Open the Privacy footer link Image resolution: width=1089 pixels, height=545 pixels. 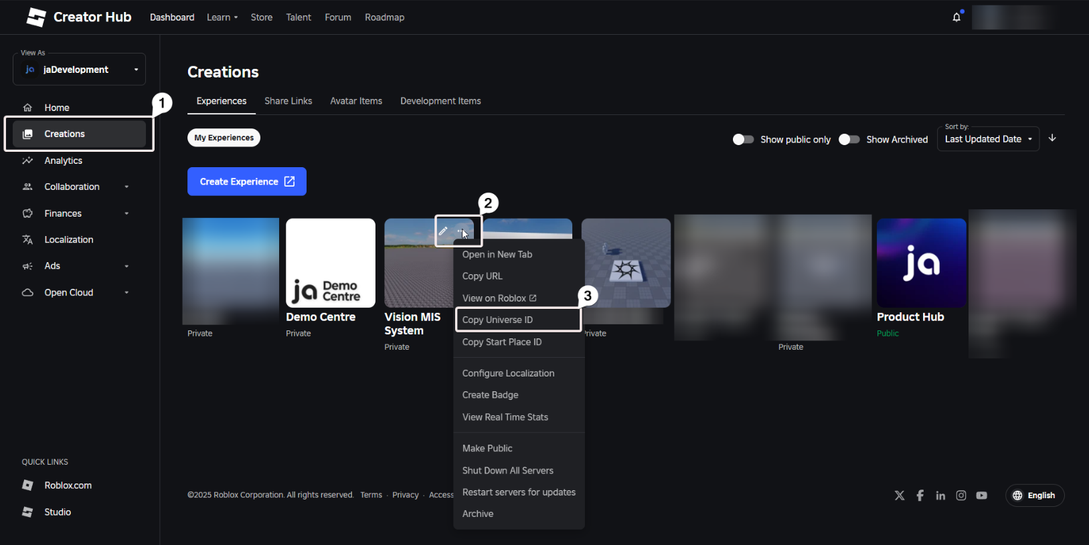(x=406, y=495)
